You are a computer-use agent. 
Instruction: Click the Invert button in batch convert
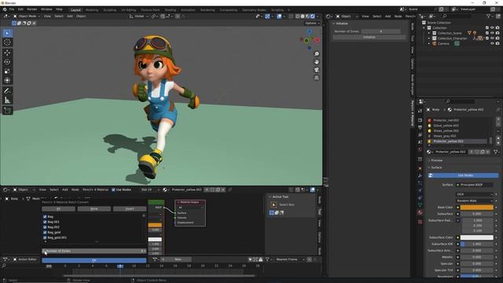130,209
